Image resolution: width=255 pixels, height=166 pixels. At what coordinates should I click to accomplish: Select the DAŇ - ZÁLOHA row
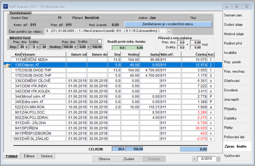(113, 123)
